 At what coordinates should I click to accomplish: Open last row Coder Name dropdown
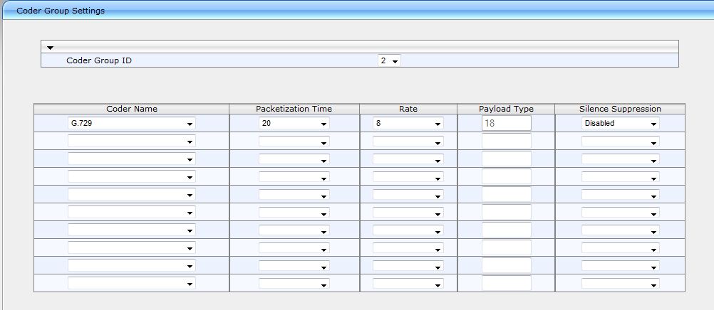131,284
